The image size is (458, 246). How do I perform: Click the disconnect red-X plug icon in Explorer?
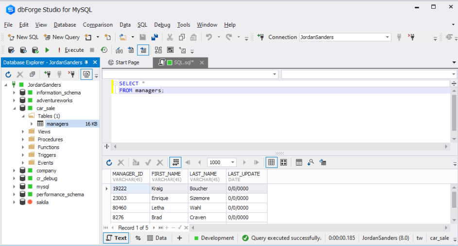[71, 75]
